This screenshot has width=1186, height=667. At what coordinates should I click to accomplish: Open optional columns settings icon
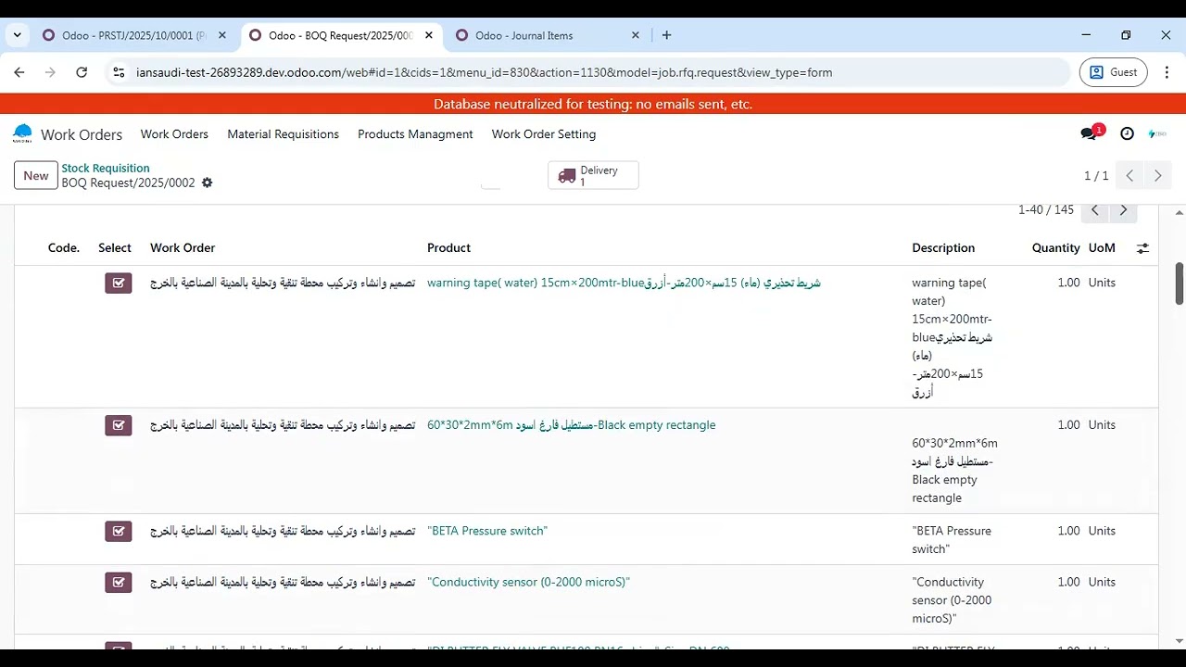[x=1142, y=248]
